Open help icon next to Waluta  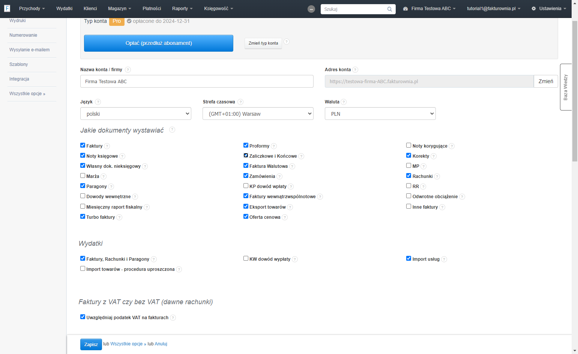coord(344,102)
